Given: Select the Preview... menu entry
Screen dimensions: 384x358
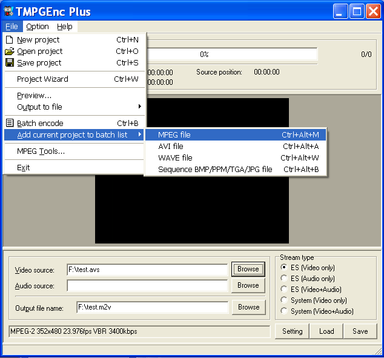Looking at the screenshot, I should [74, 95].
